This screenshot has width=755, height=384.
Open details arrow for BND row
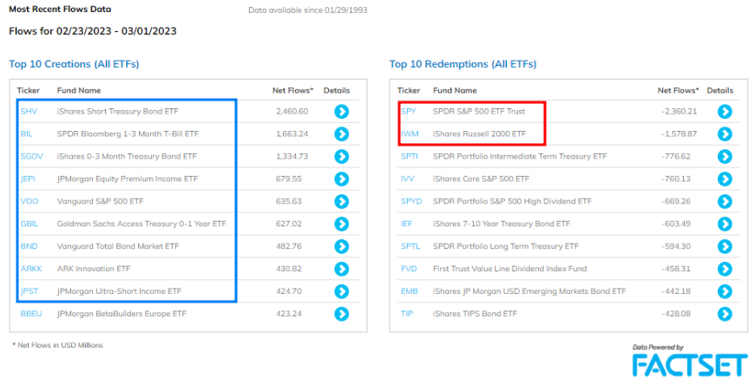341,246
